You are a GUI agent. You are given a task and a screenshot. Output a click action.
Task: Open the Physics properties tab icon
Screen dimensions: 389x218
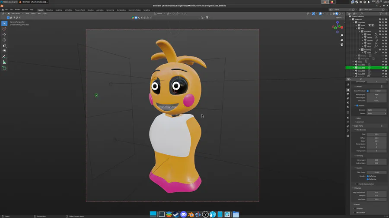[x=348, y=122]
